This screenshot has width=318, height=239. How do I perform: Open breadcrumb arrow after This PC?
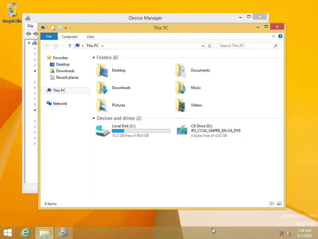[x=102, y=46]
